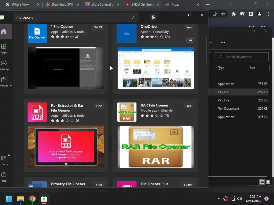Expand Chrome tab search dropdown
This screenshot has width=274, height=205.
pos(231,4)
